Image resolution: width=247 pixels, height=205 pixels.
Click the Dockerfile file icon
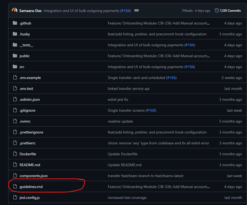pos(15,154)
